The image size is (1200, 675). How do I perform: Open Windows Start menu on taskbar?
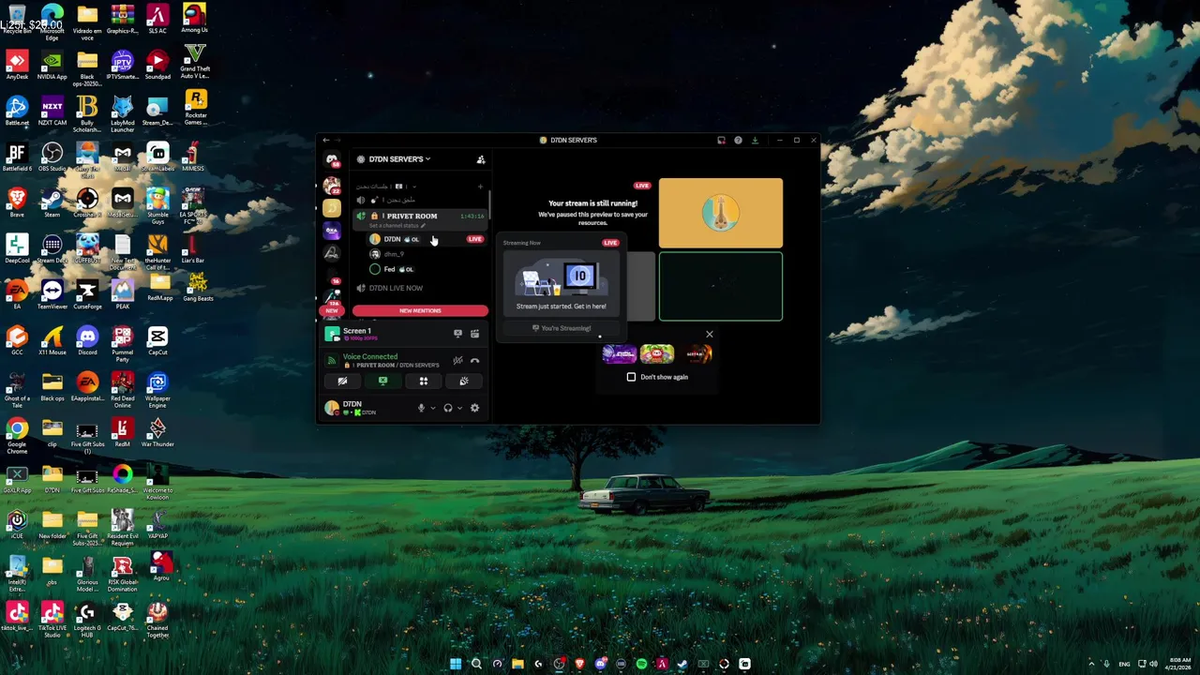point(456,664)
